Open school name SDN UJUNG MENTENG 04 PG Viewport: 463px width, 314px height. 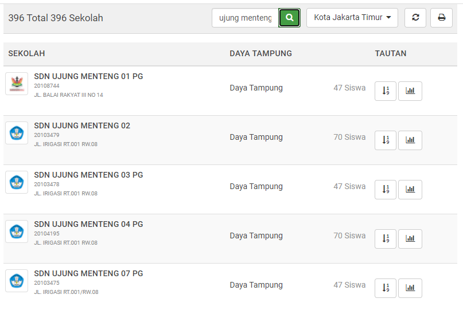[x=88, y=224]
